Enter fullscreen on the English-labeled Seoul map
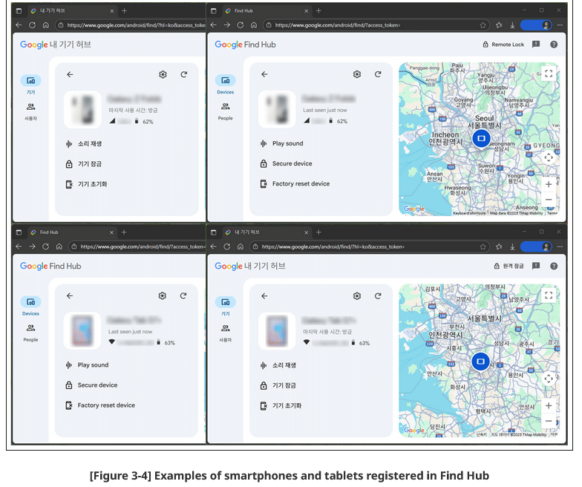This screenshot has width=582, height=487. [x=548, y=73]
